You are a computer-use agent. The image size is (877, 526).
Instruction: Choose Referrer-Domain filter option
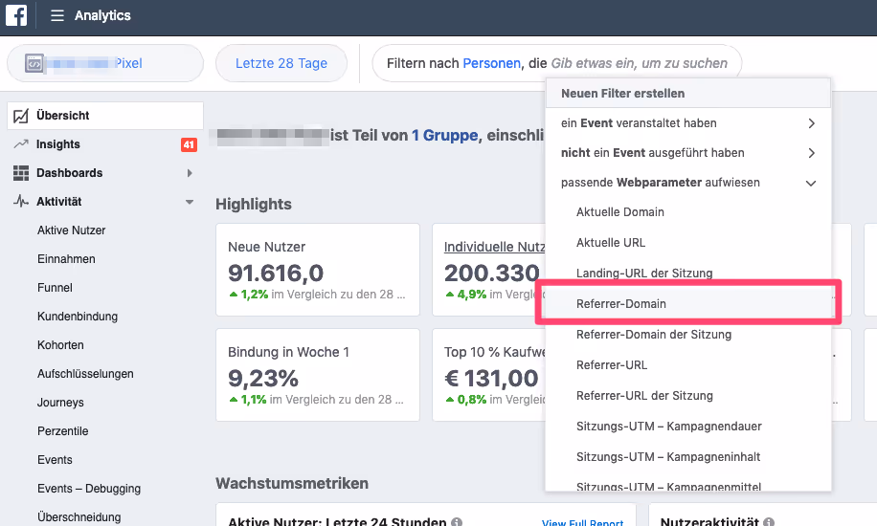pos(688,303)
